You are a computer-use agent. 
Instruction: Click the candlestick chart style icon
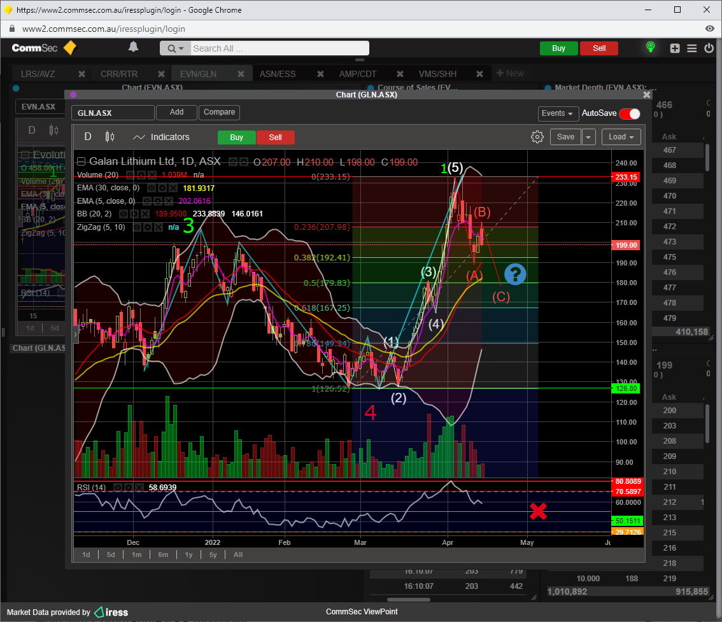point(110,137)
